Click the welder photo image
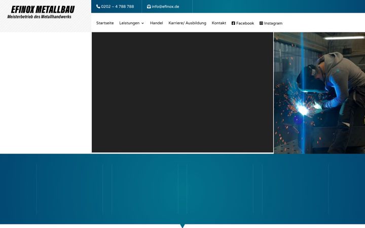Viewport: 365px width, 228px height. click(319, 93)
